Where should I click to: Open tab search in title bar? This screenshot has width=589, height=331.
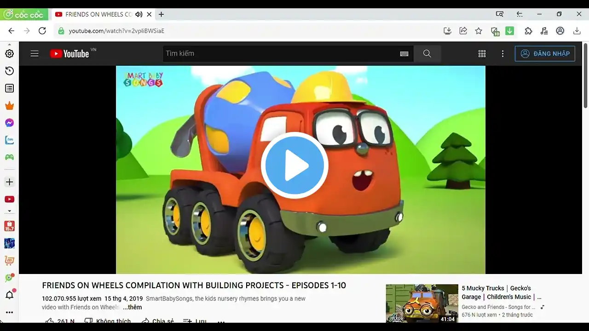coord(500,14)
